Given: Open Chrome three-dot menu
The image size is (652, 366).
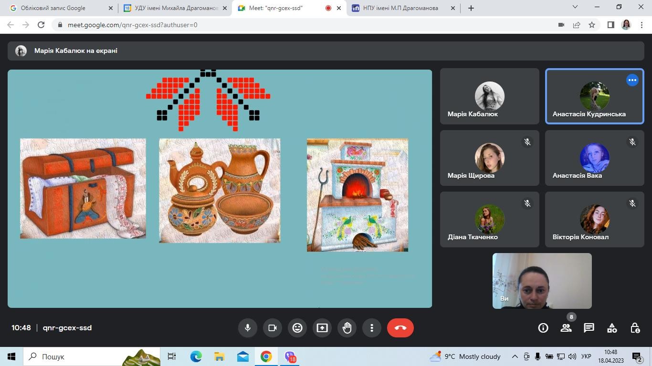Looking at the screenshot, I should 641,25.
